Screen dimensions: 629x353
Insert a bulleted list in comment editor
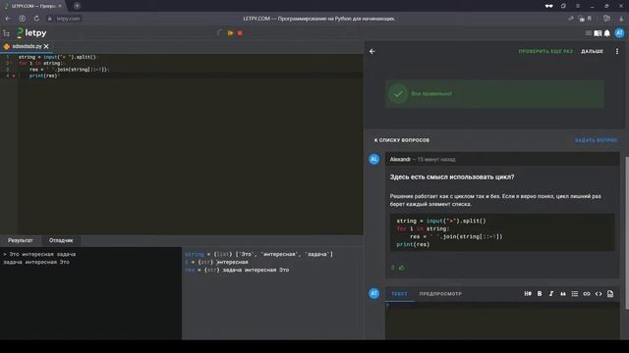tap(575, 294)
